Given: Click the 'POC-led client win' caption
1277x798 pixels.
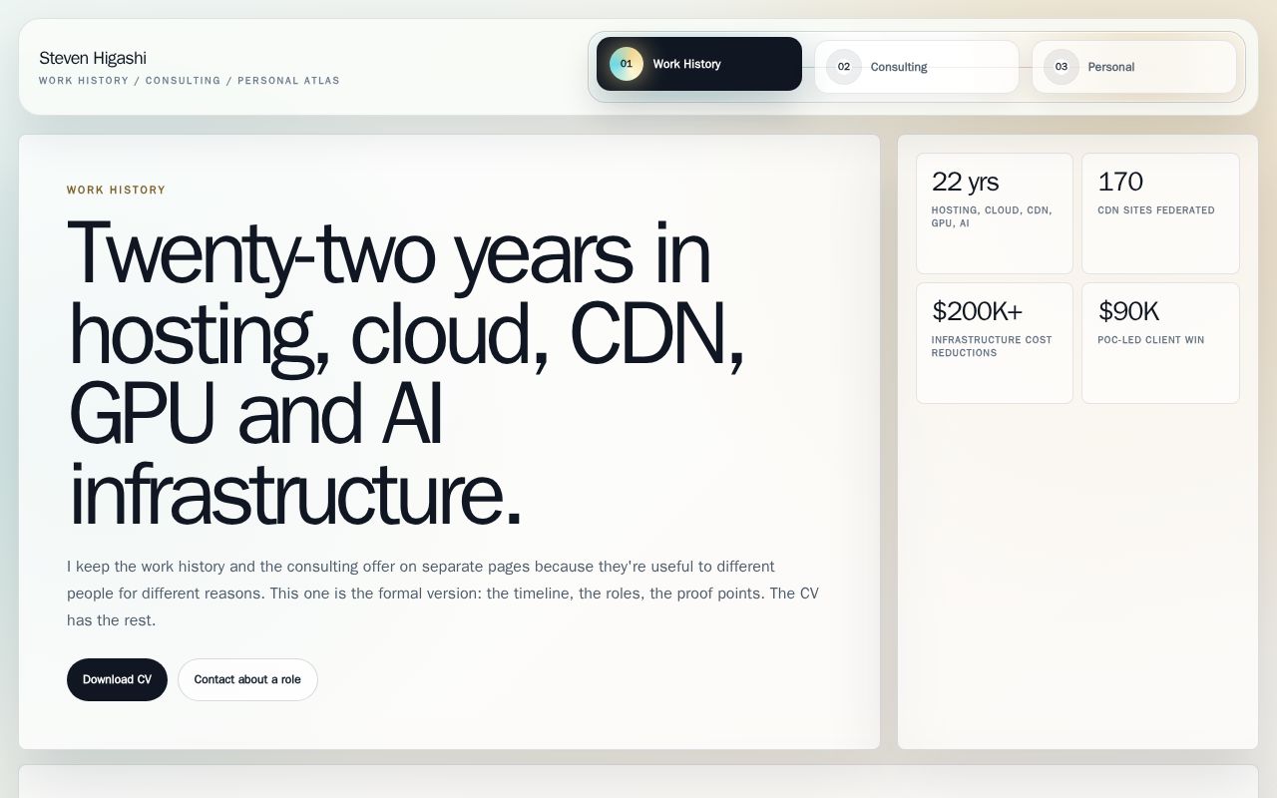Looking at the screenshot, I should click(1151, 340).
